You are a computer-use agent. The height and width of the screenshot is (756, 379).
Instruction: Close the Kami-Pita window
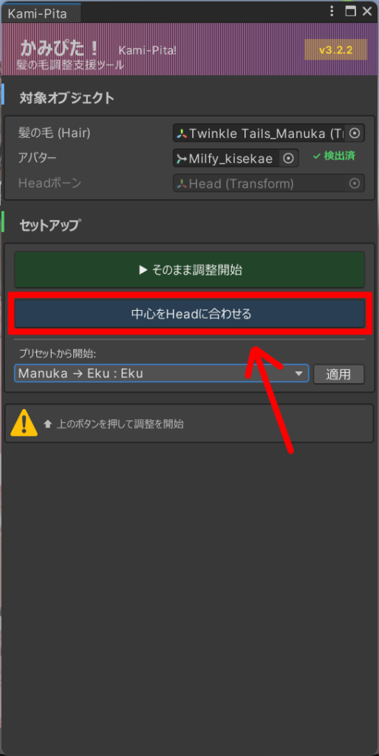click(367, 11)
